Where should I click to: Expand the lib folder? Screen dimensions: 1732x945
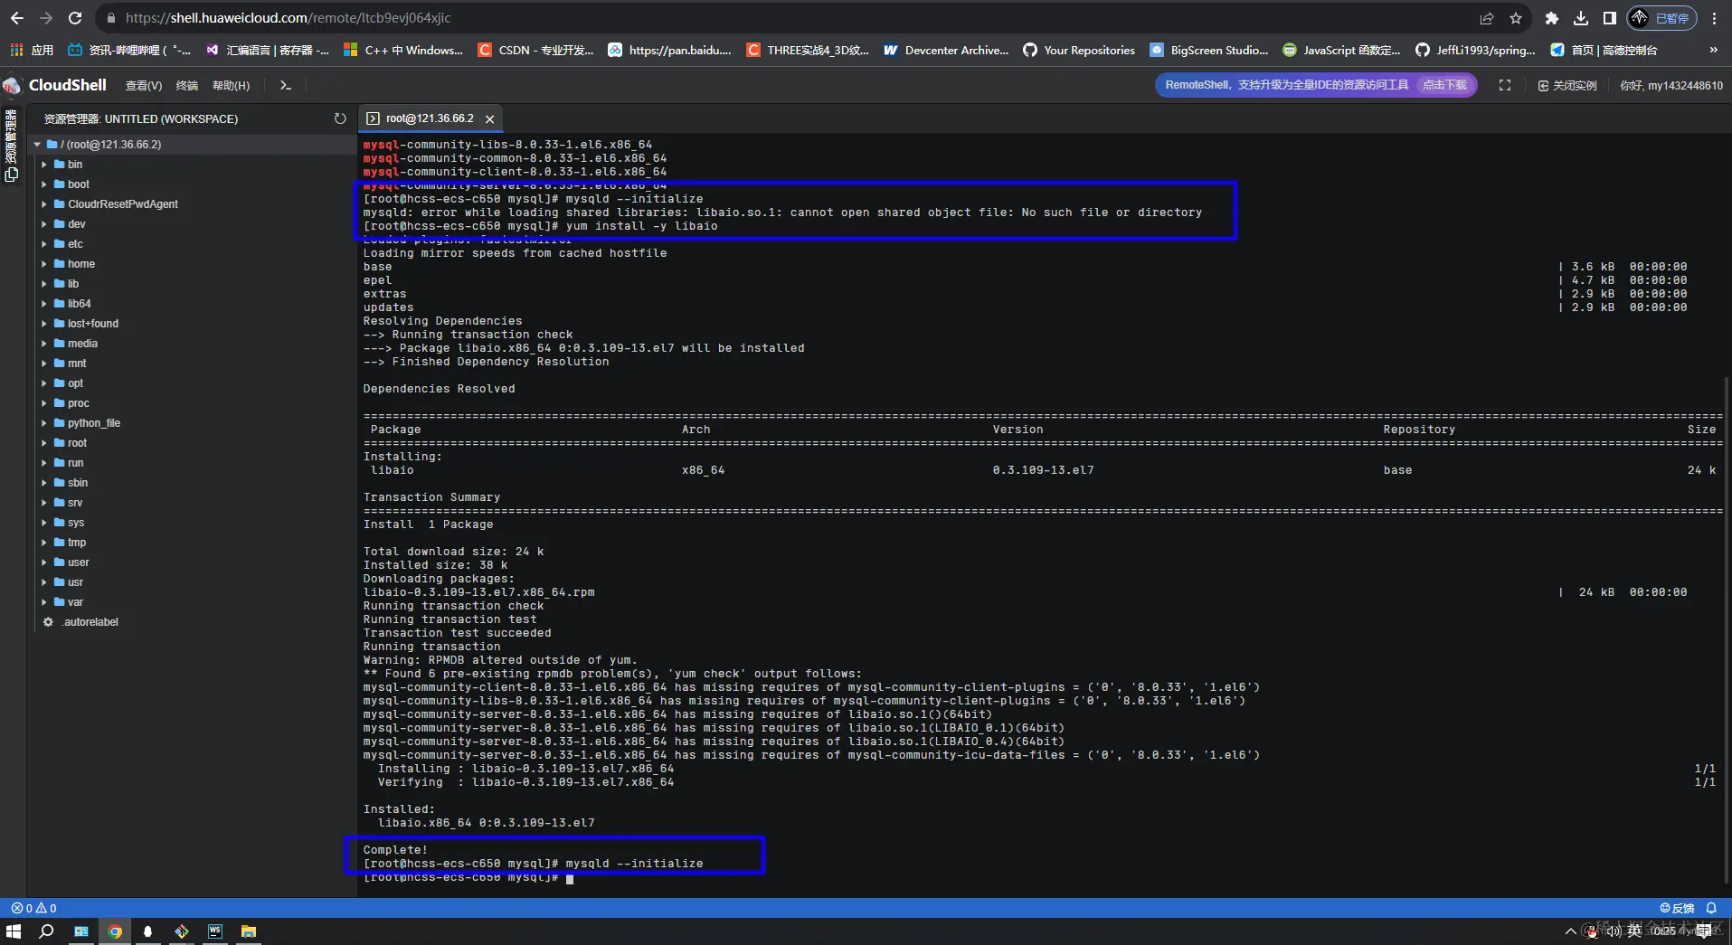44,284
